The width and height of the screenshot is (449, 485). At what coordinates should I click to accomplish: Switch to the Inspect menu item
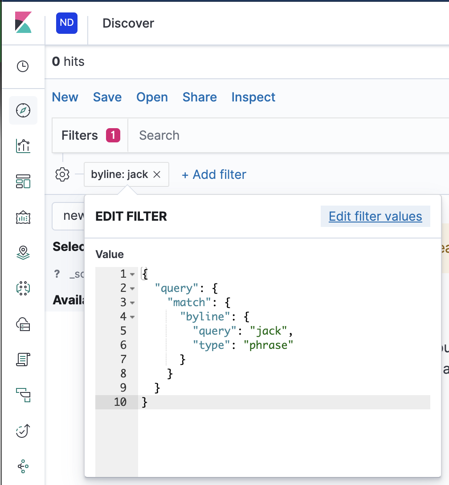coord(253,97)
